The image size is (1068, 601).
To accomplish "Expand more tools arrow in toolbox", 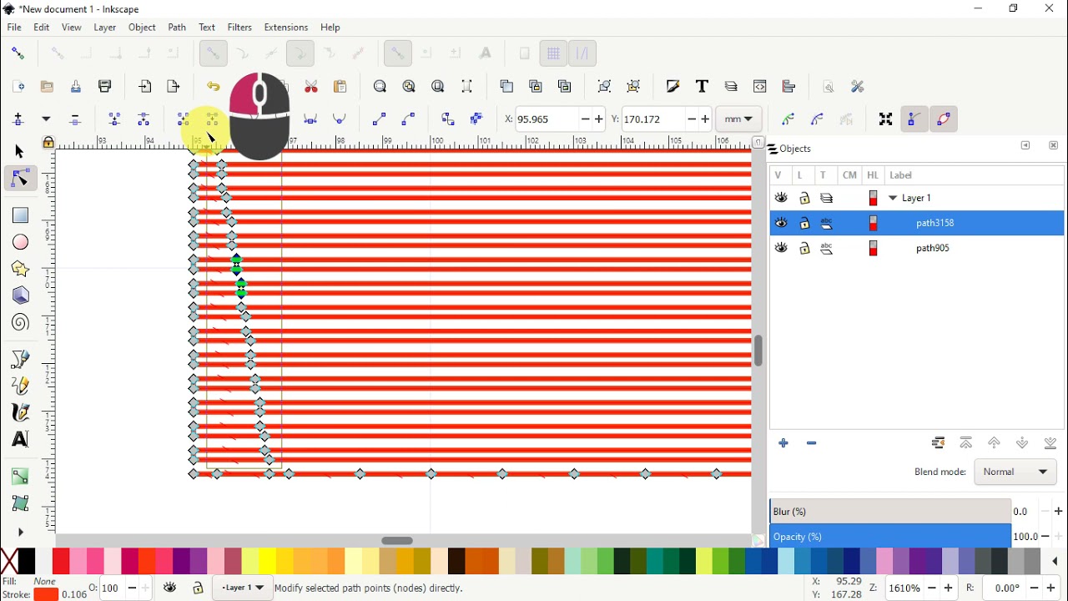I will pos(21,533).
